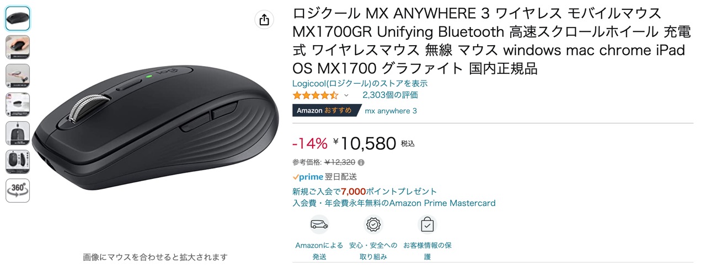706x267 pixels.
Task: Select the sixth thumbnail with multiple mice
Action: click(x=18, y=161)
